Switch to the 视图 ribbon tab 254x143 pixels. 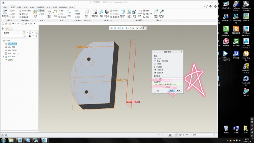click(55, 7)
